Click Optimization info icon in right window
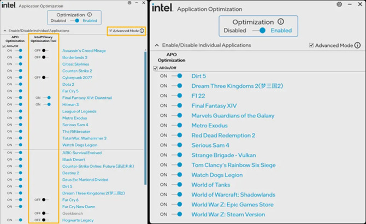The width and height of the screenshot is (366, 224). pyautogui.click(x=281, y=22)
